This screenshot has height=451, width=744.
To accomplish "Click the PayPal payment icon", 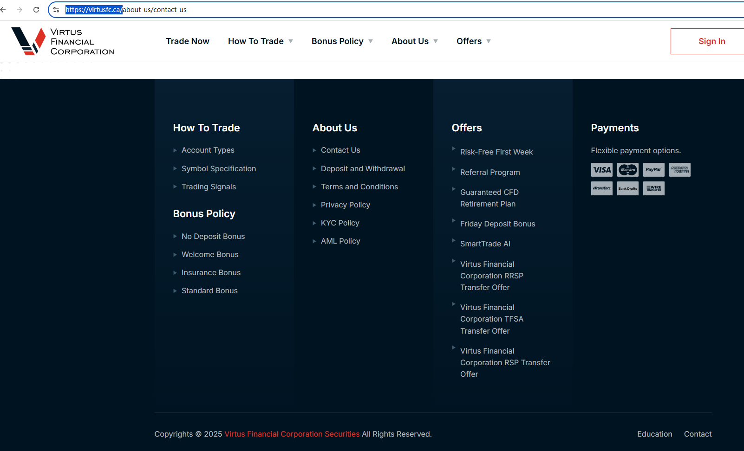I will (654, 170).
